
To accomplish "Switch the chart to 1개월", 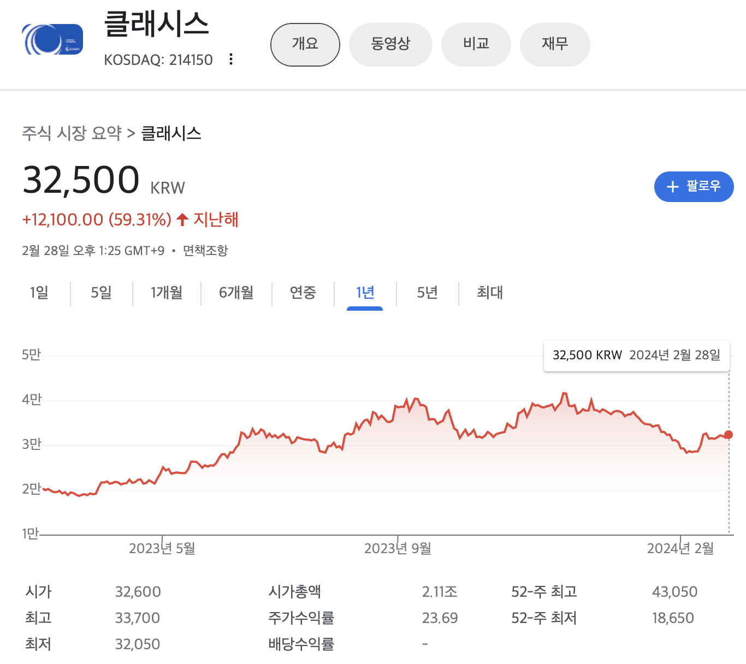I will (x=167, y=293).
